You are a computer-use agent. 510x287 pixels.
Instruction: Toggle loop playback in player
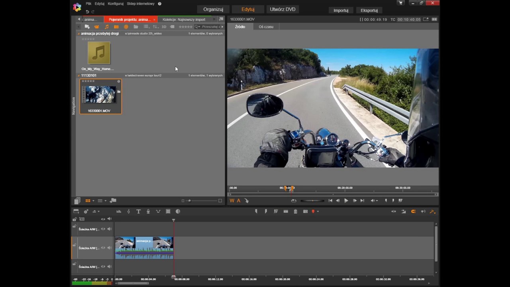(x=294, y=201)
